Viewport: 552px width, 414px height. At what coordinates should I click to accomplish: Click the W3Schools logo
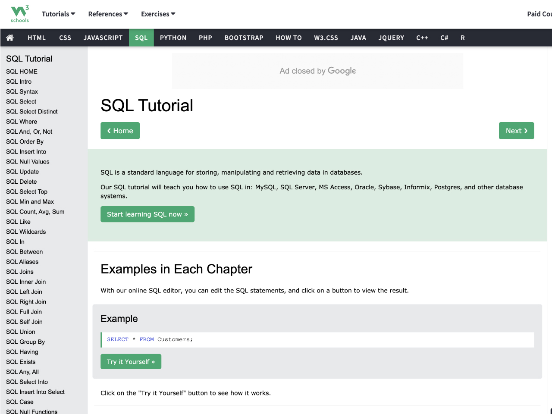(x=20, y=14)
